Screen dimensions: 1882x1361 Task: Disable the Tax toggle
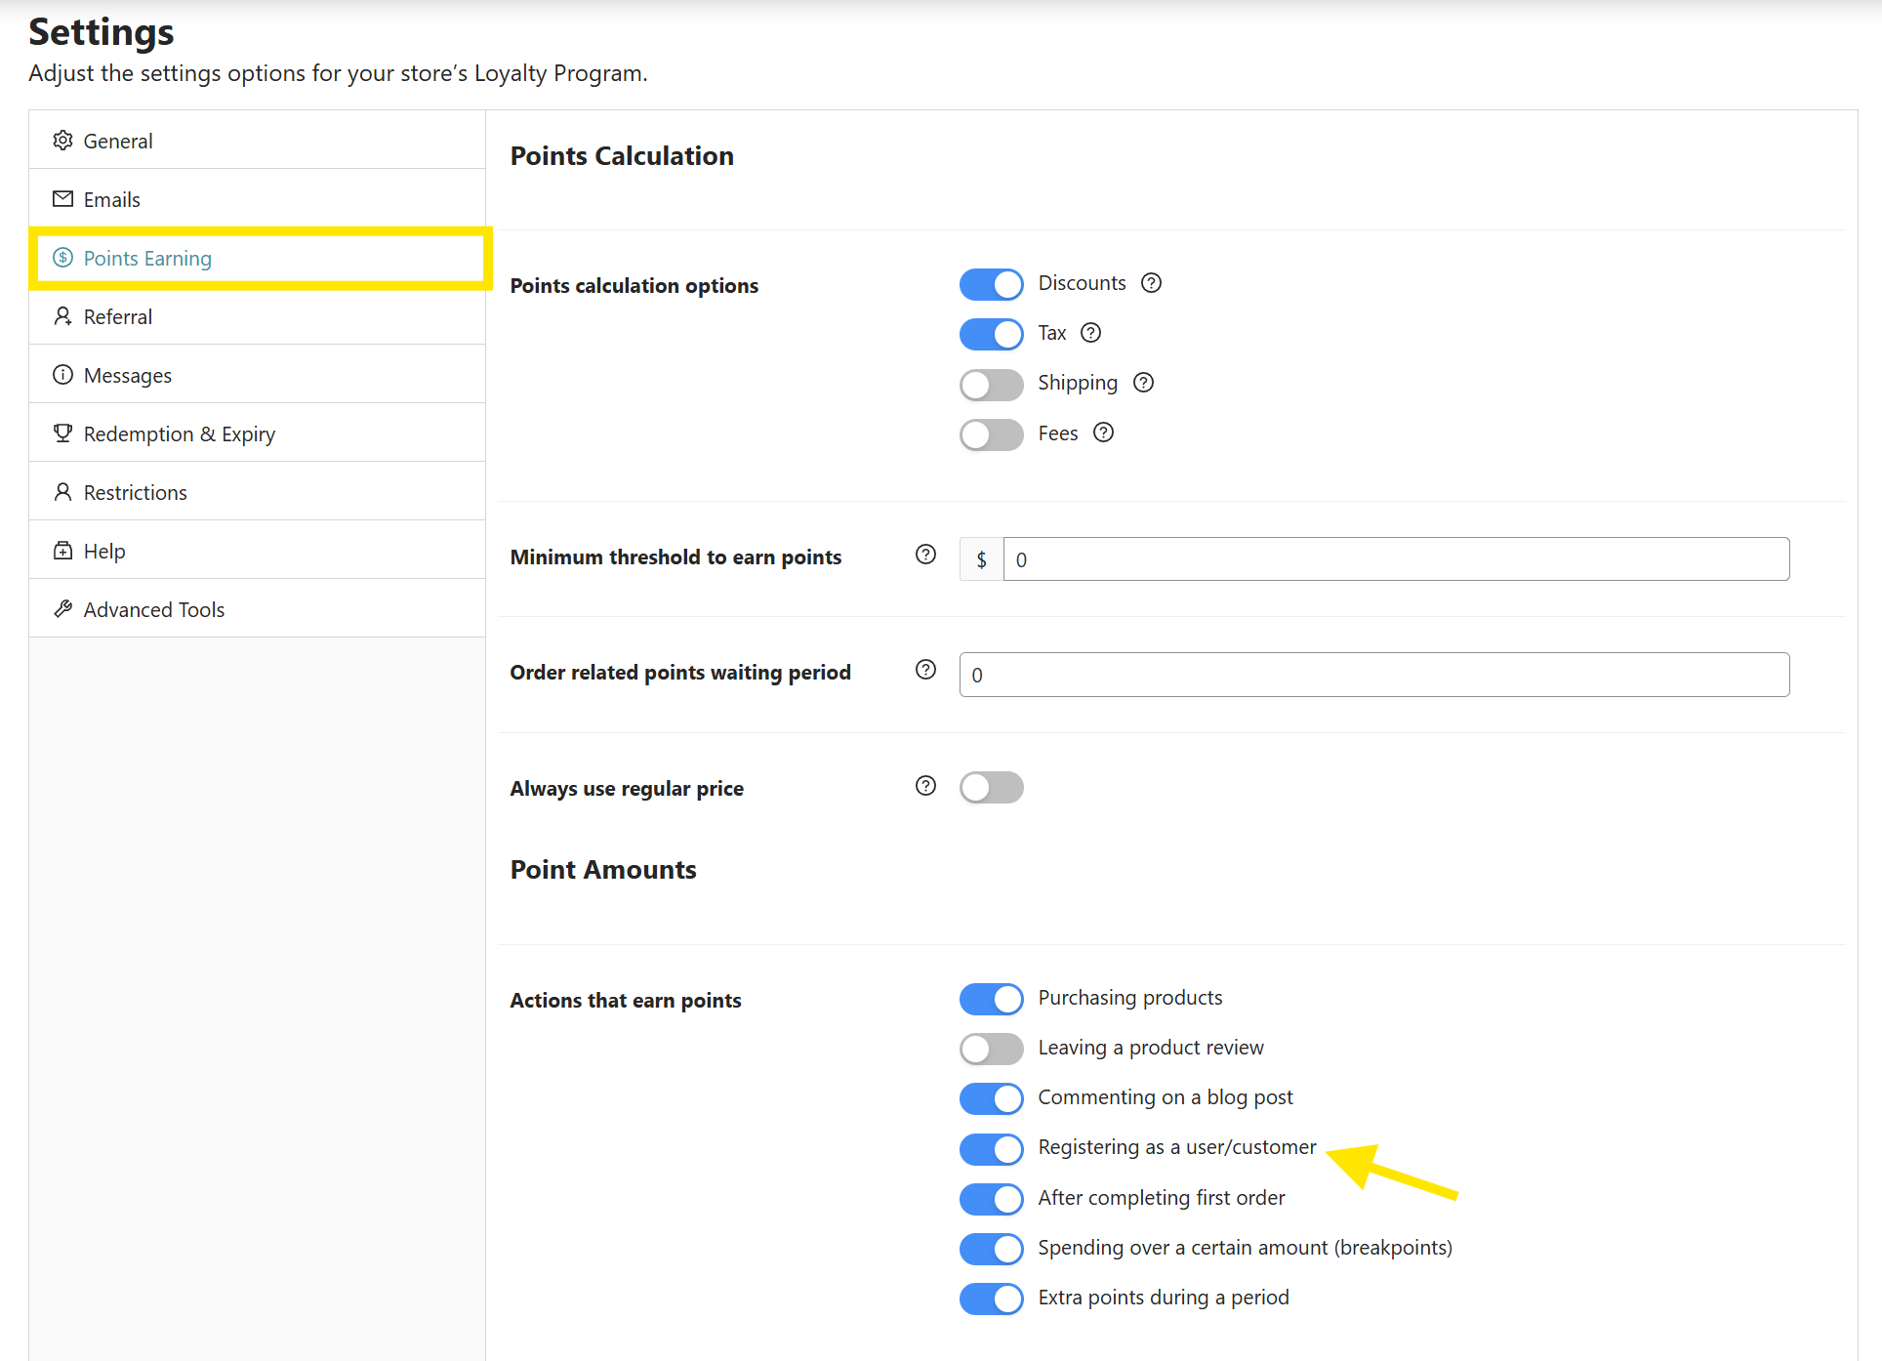(992, 334)
